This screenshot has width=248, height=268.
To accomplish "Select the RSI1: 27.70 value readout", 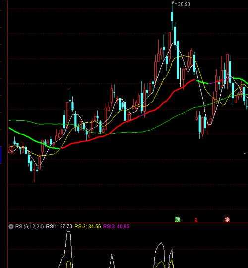I will [x=59, y=227].
